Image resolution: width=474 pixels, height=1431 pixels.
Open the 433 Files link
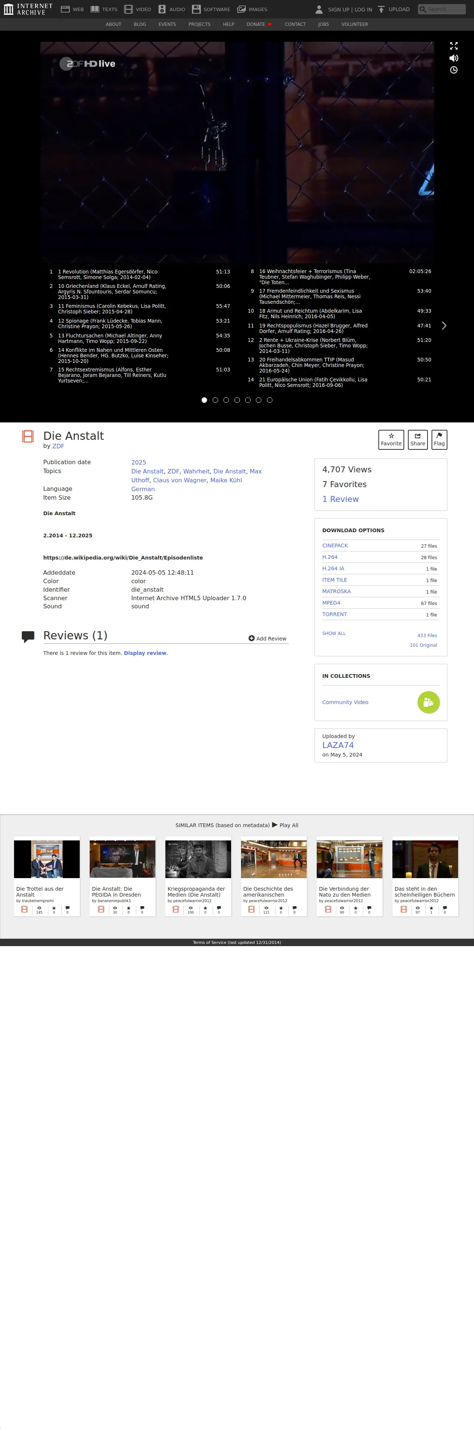coord(427,636)
